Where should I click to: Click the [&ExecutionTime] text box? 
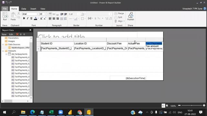click(128, 78)
